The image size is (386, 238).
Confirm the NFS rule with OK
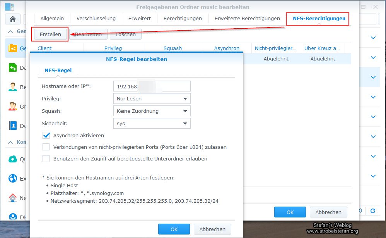point(173,229)
